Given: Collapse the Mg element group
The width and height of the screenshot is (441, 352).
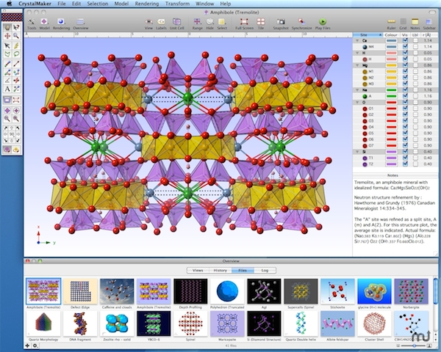Looking at the screenshot, I should (356, 65).
